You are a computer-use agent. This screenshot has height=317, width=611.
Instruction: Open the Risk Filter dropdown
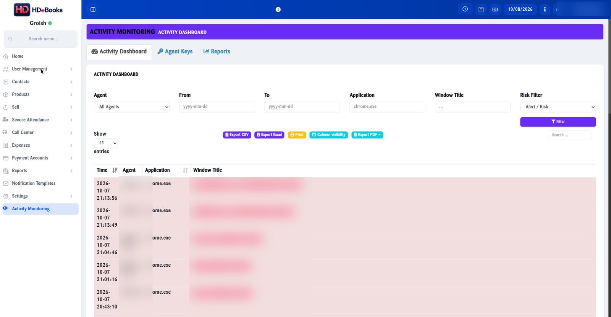[x=558, y=107]
